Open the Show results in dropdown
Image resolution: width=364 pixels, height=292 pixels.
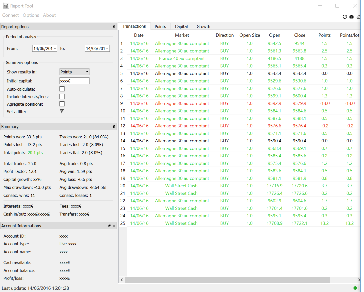74,72
